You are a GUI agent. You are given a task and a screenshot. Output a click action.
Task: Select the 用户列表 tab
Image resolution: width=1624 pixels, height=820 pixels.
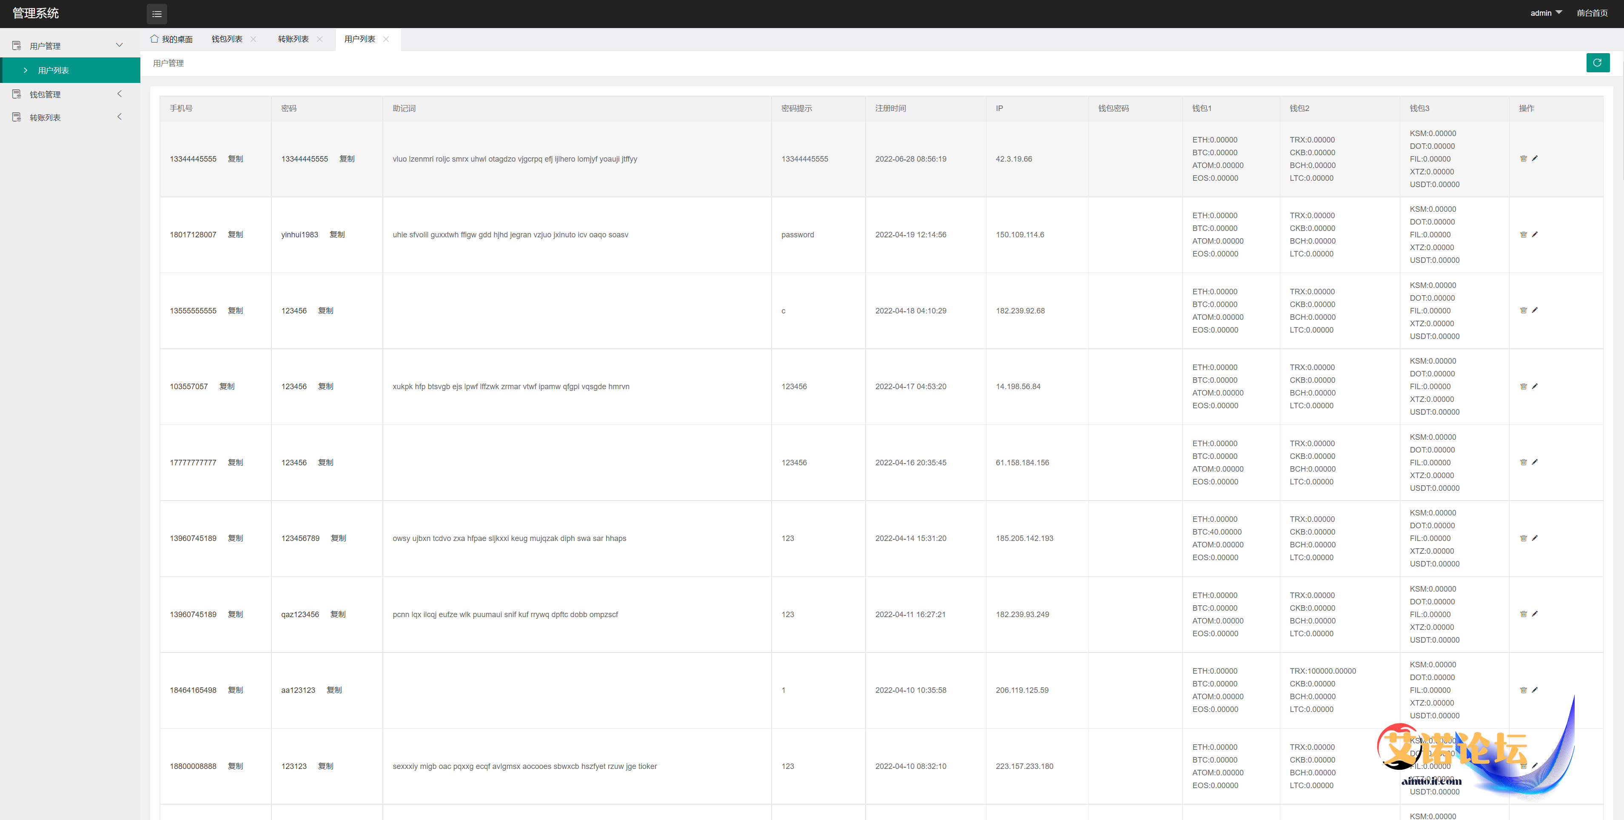359,39
